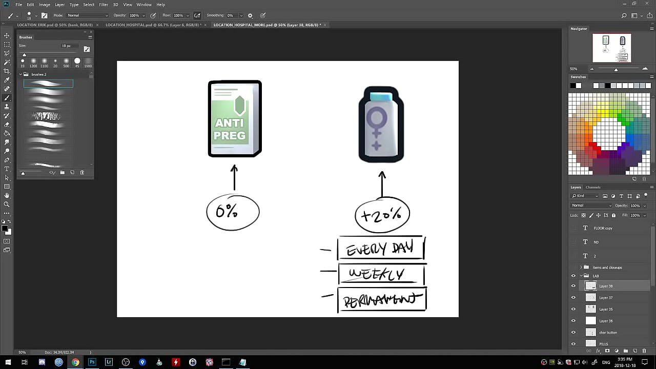
Task: Select the Move tool
Action: [7, 35]
